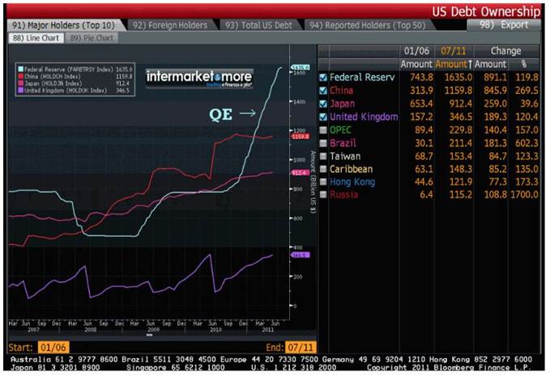Click the 891.1 change amount for Federal Reserve
The height and width of the screenshot is (376, 550).
click(x=495, y=78)
